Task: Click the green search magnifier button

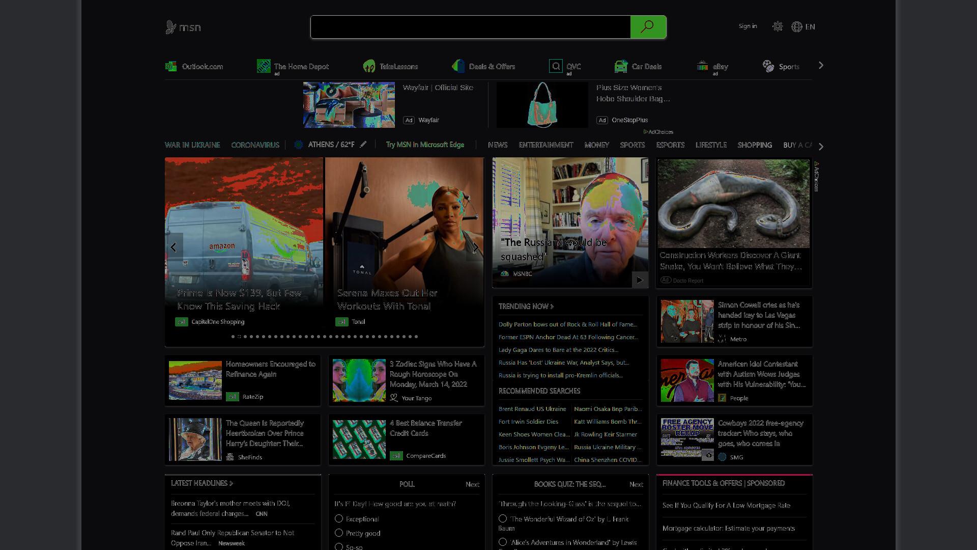Action: (x=648, y=27)
